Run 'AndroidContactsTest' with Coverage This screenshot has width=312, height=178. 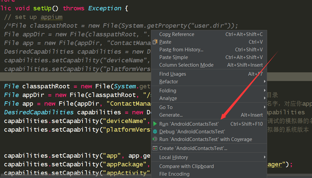point(209,139)
